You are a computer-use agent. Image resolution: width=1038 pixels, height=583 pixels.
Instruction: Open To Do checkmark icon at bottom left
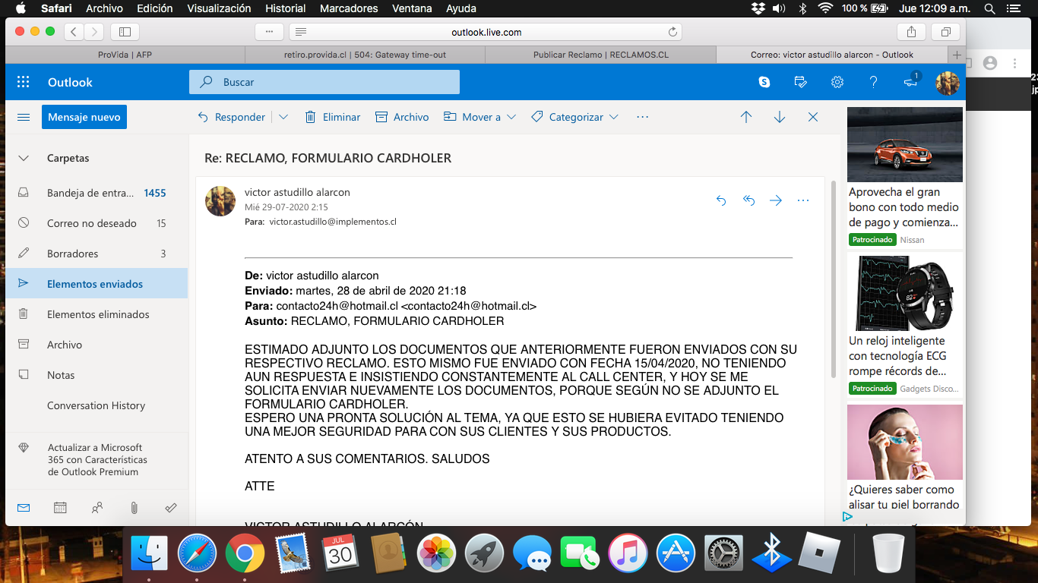tap(171, 508)
